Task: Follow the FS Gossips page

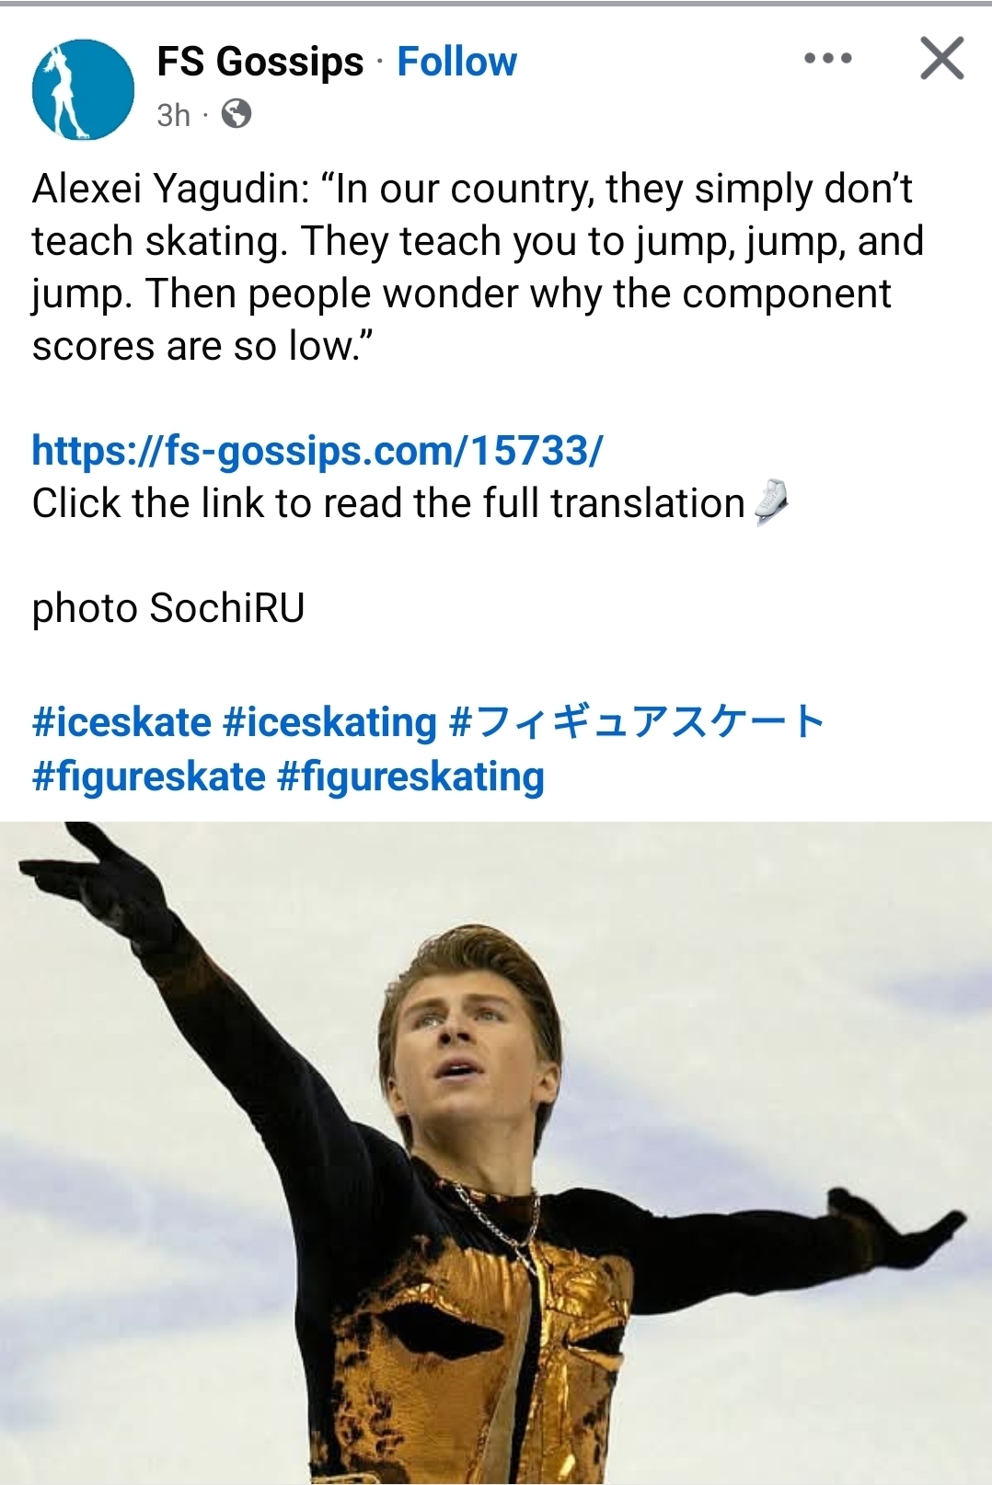Action: (x=456, y=62)
